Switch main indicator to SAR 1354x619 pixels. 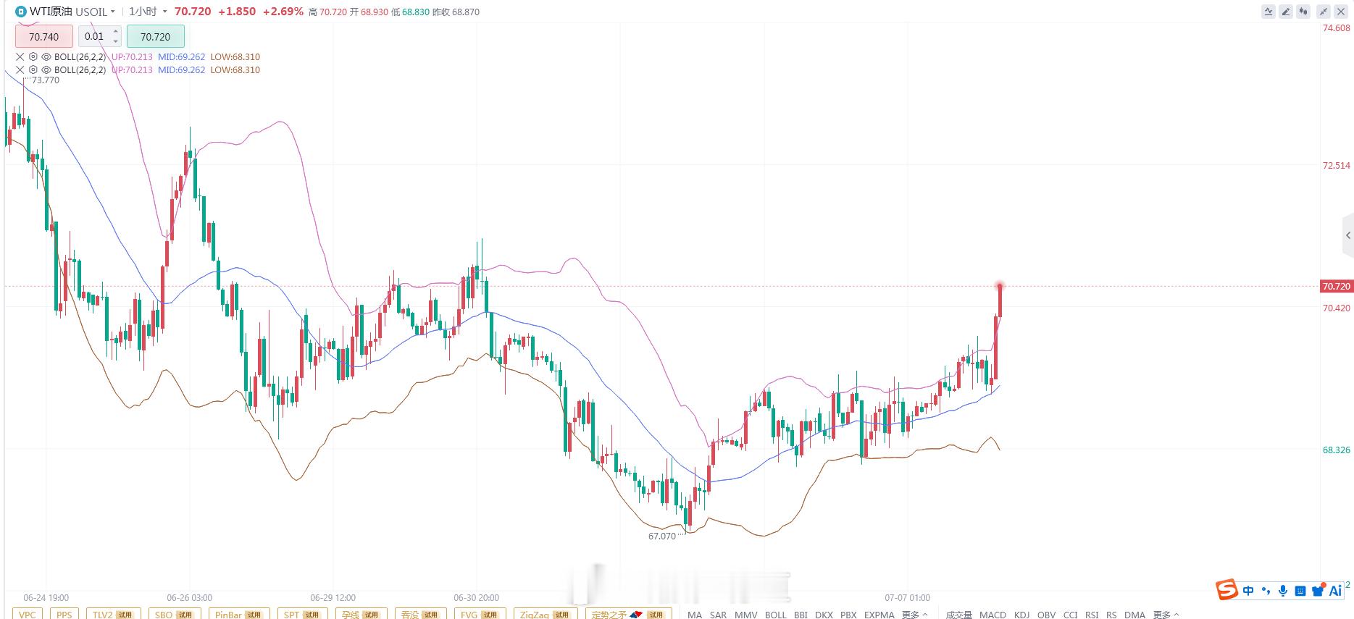coord(718,615)
